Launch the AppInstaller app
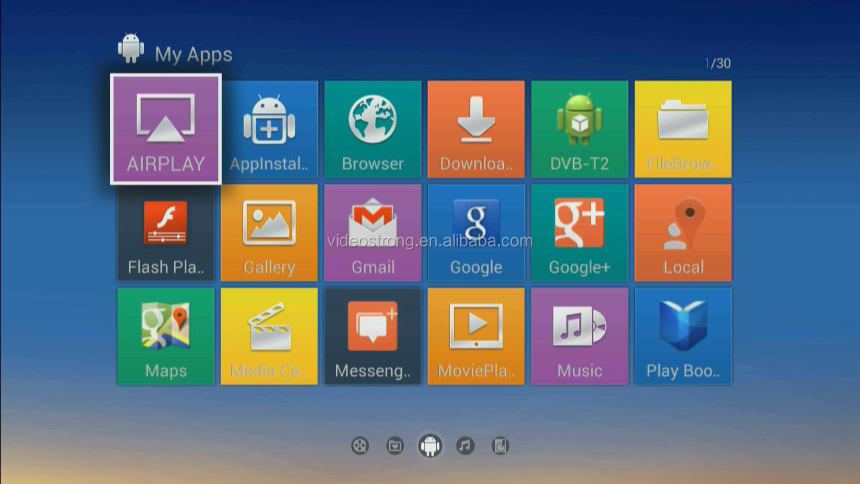The image size is (860, 484). (269, 129)
